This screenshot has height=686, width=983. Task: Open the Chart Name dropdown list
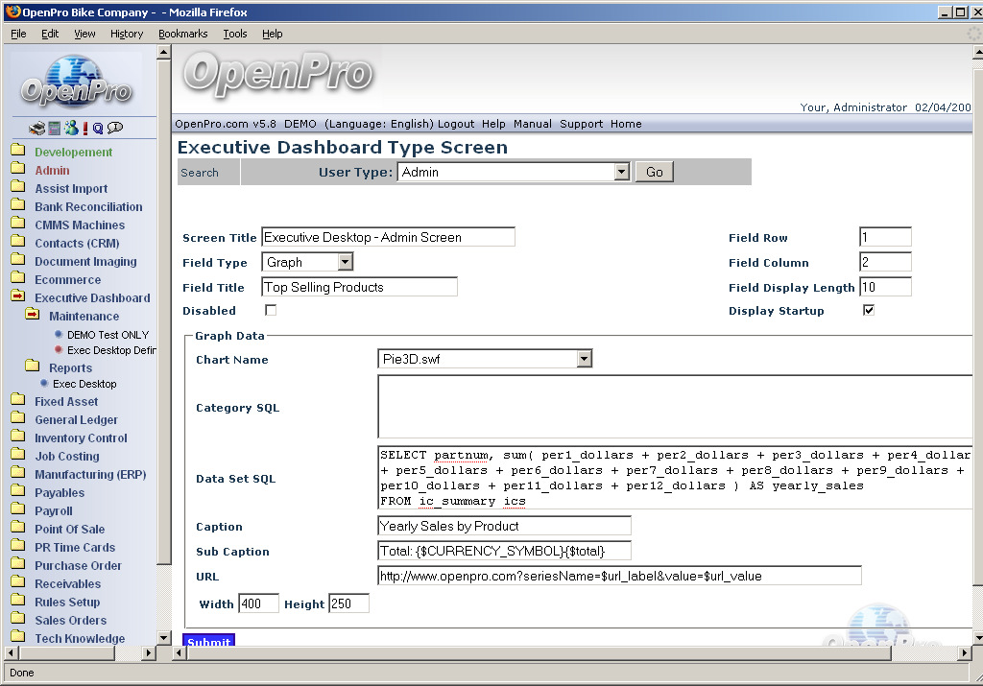(x=584, y=359)
